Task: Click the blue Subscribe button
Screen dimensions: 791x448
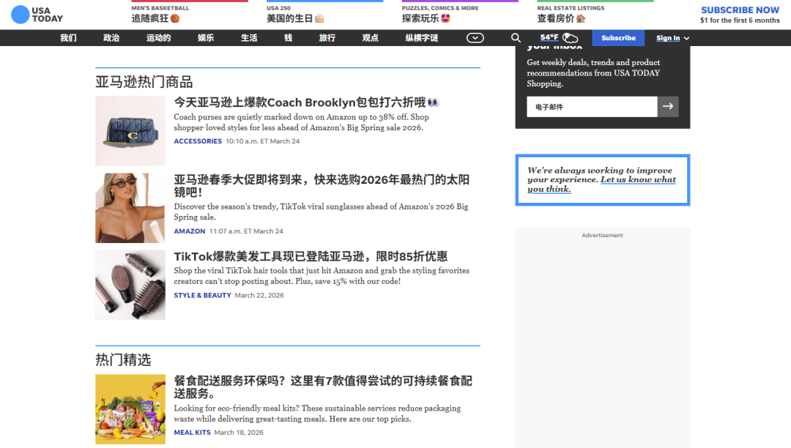Action: pyautogui.click(x=618, y=38)
